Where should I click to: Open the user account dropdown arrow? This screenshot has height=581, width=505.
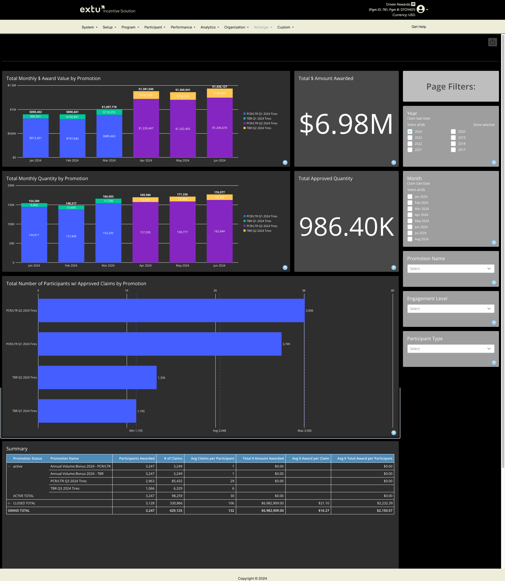(x=427, y=9)
